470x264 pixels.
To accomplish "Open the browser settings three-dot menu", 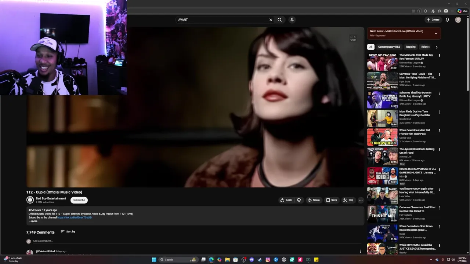I will (x=452, y=11).
